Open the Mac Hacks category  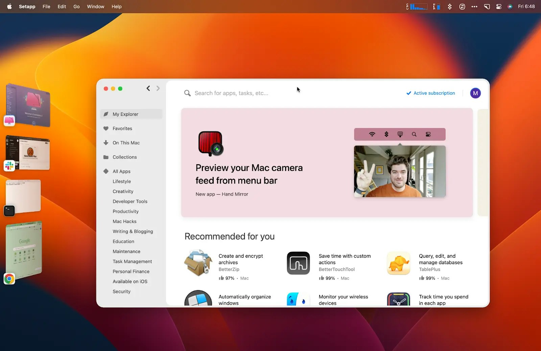pyautogui.click(x=125, y=221)
